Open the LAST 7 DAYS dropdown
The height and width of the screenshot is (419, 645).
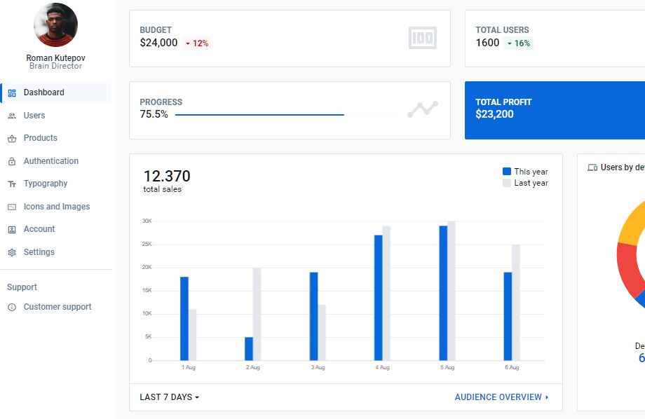pyautogui.click(x=167, y=397)
